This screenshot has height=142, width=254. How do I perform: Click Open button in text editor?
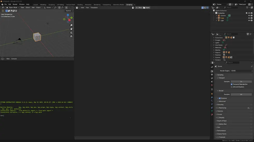click(x=146, y=7)
